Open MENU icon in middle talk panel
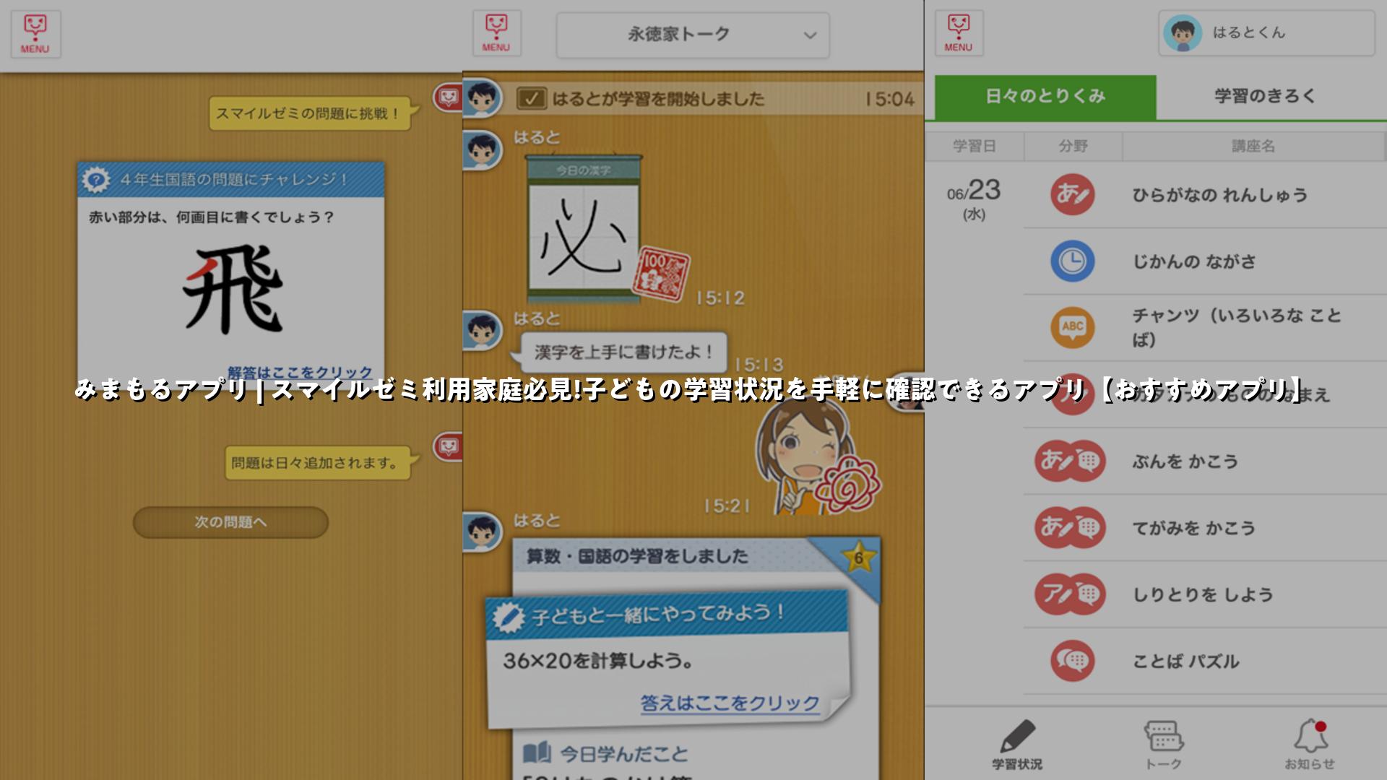Screen dimensions: 1387x780 496,33
